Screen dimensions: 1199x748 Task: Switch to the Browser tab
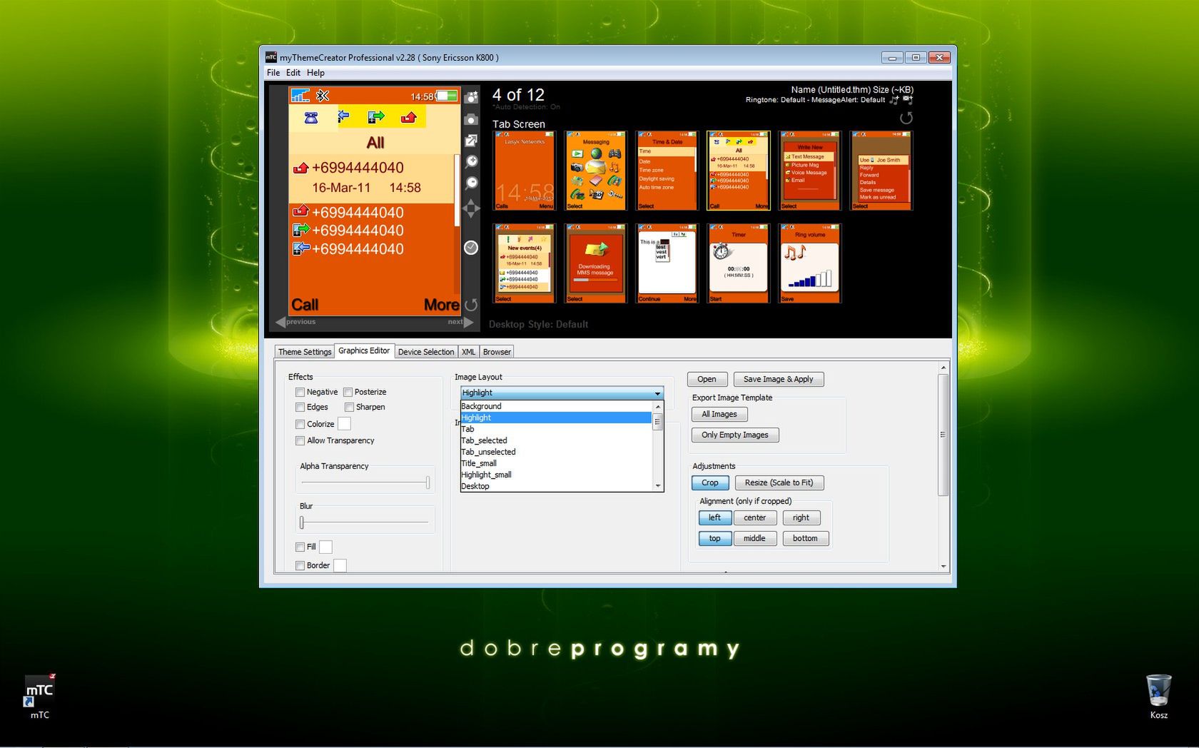coord(497,352)
